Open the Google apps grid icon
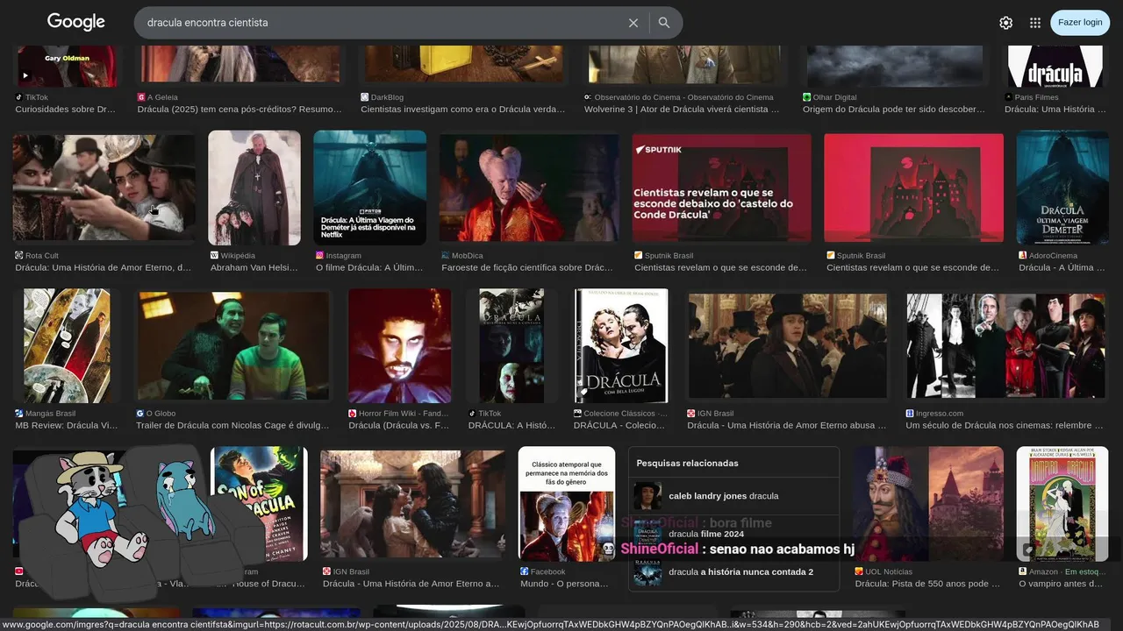1123x631 pixels. (1035, 23)
